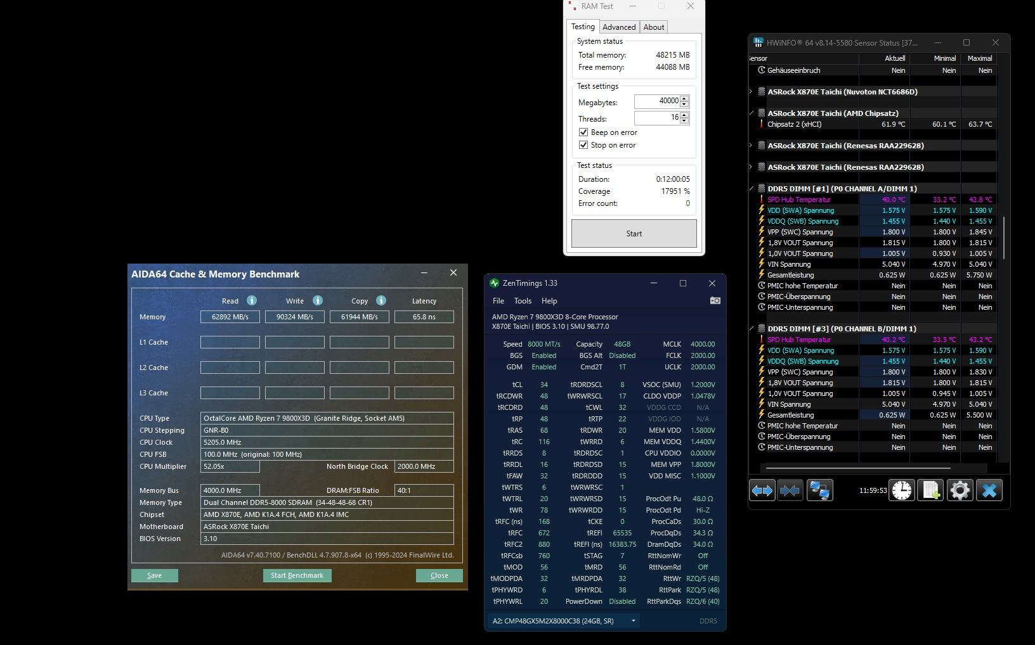This screenshot has height=645, width=1035.
Task: Click the ZenTimings camera screenshot icon
Action: tap(715, 300)
